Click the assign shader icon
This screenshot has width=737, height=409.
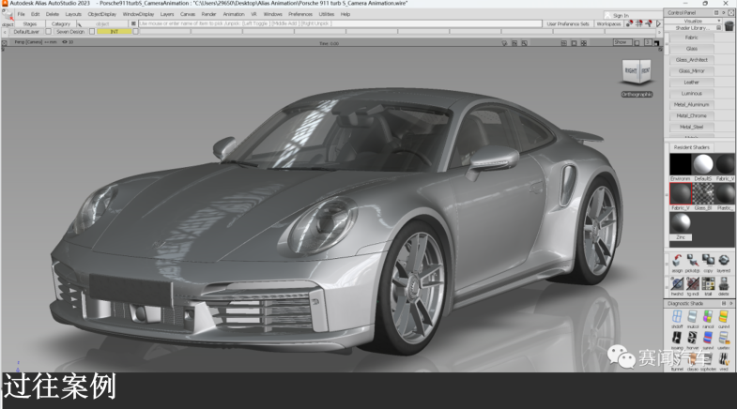pyautogui.click(x=676, y=259)
